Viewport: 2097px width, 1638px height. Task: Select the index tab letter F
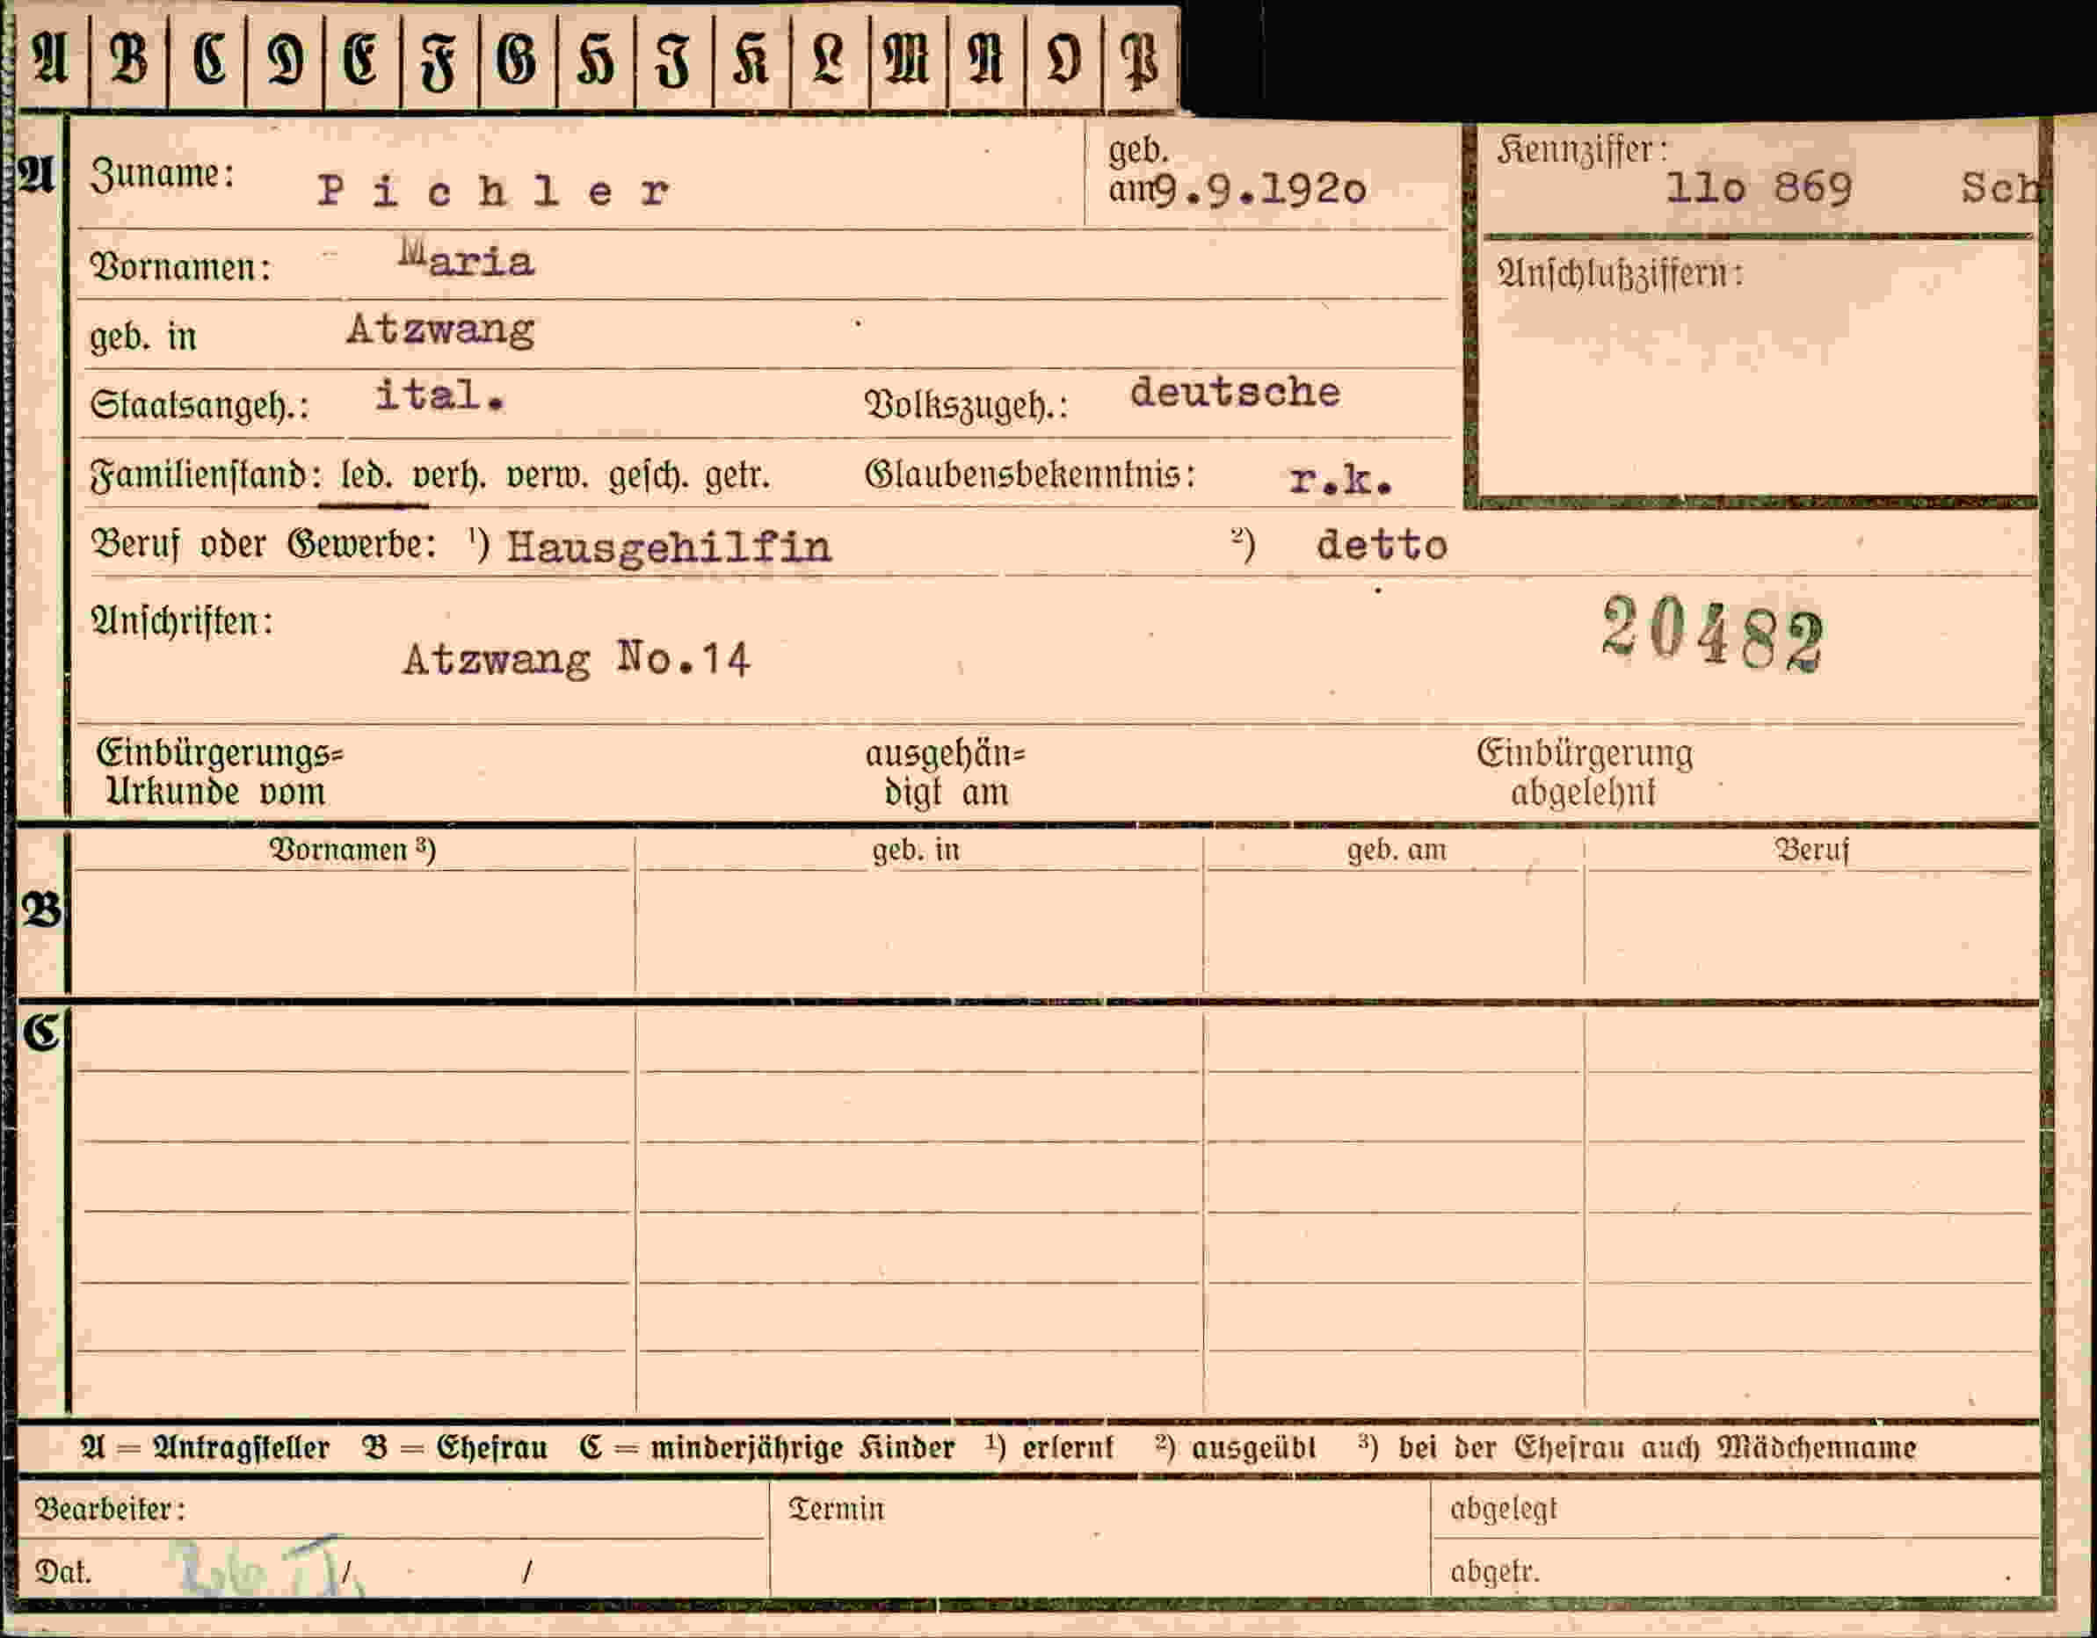click(439, 62)
